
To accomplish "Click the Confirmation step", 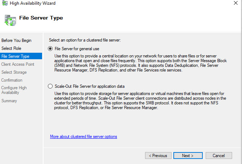I will pyautogui.click(x=12, y=80).
